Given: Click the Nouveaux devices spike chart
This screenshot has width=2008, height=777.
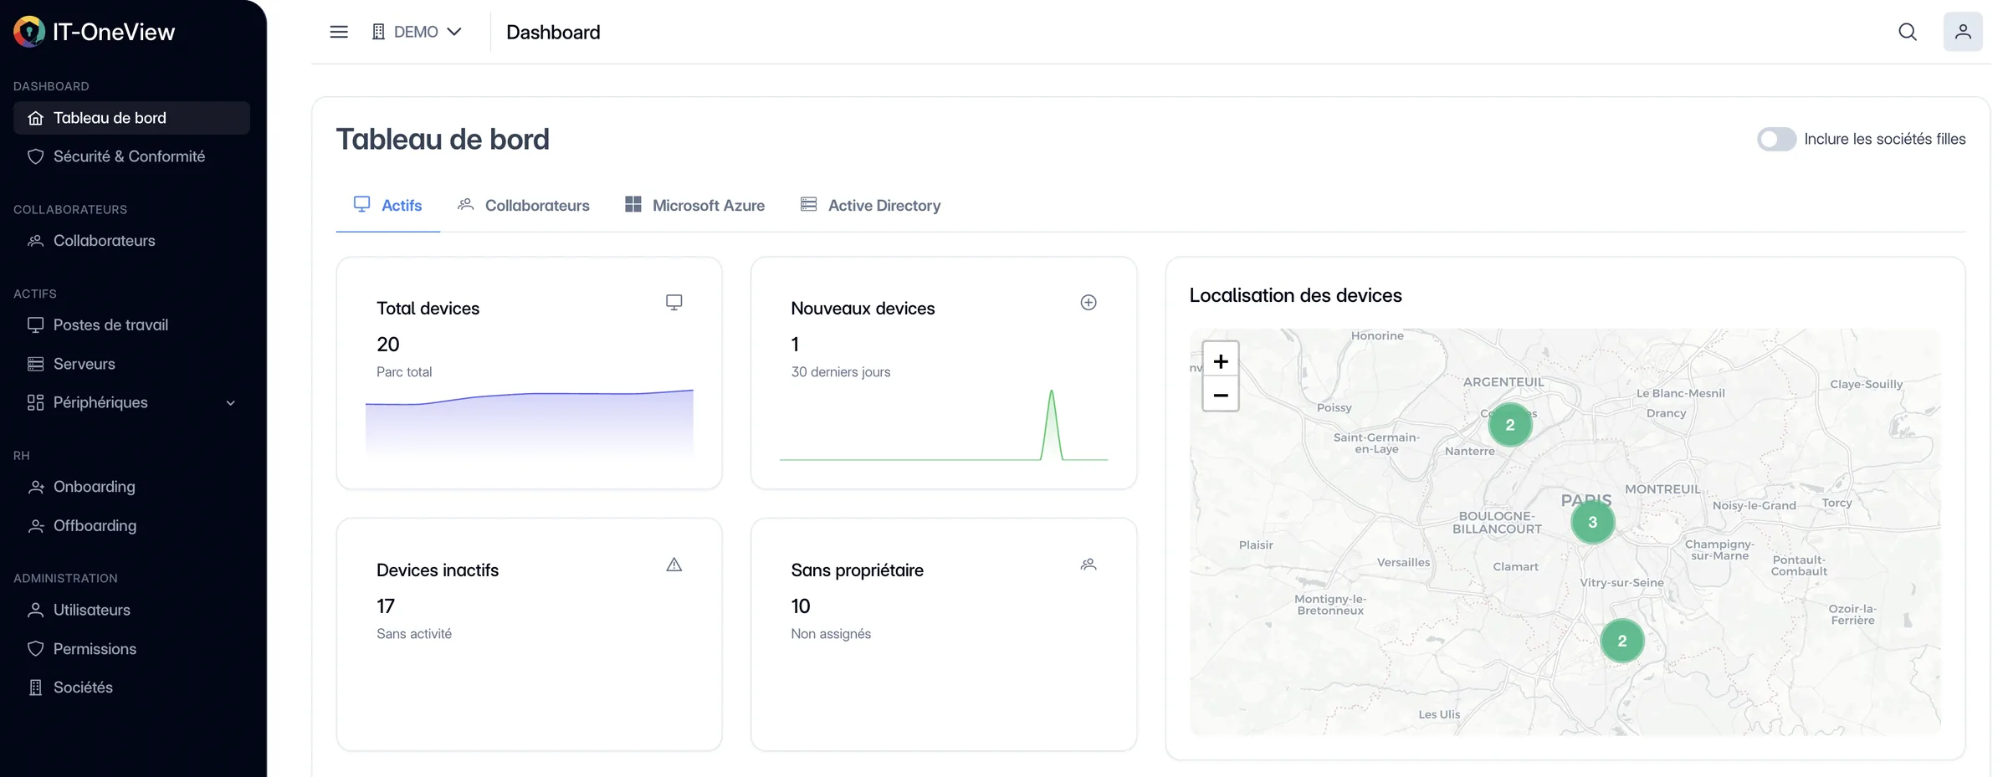Looking at the screenshot, I should pos(944,425).
